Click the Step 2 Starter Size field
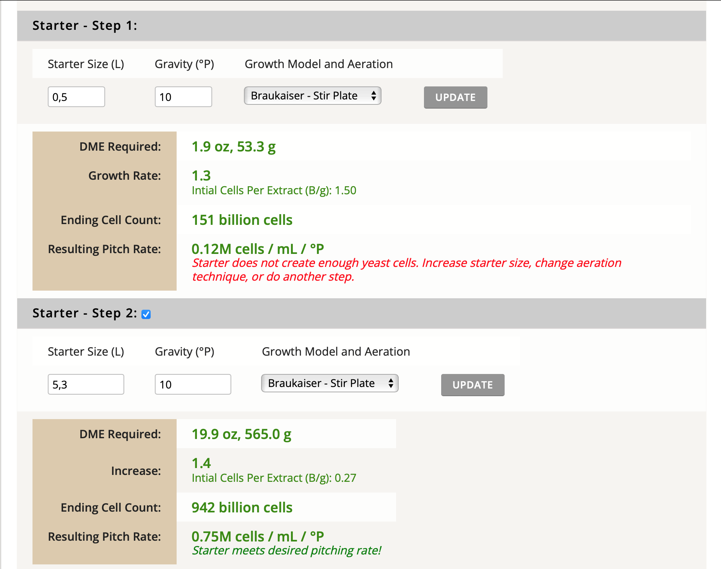Viewport: 721px width, 569px height. [86, 384]
